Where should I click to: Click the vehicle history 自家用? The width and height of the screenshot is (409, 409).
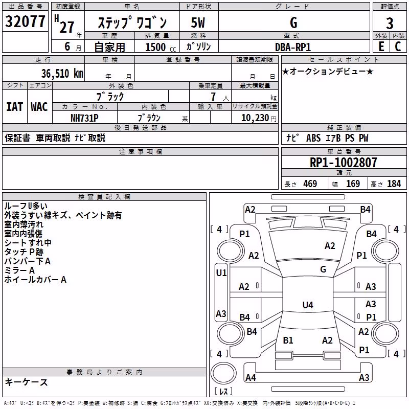point(109,47)
